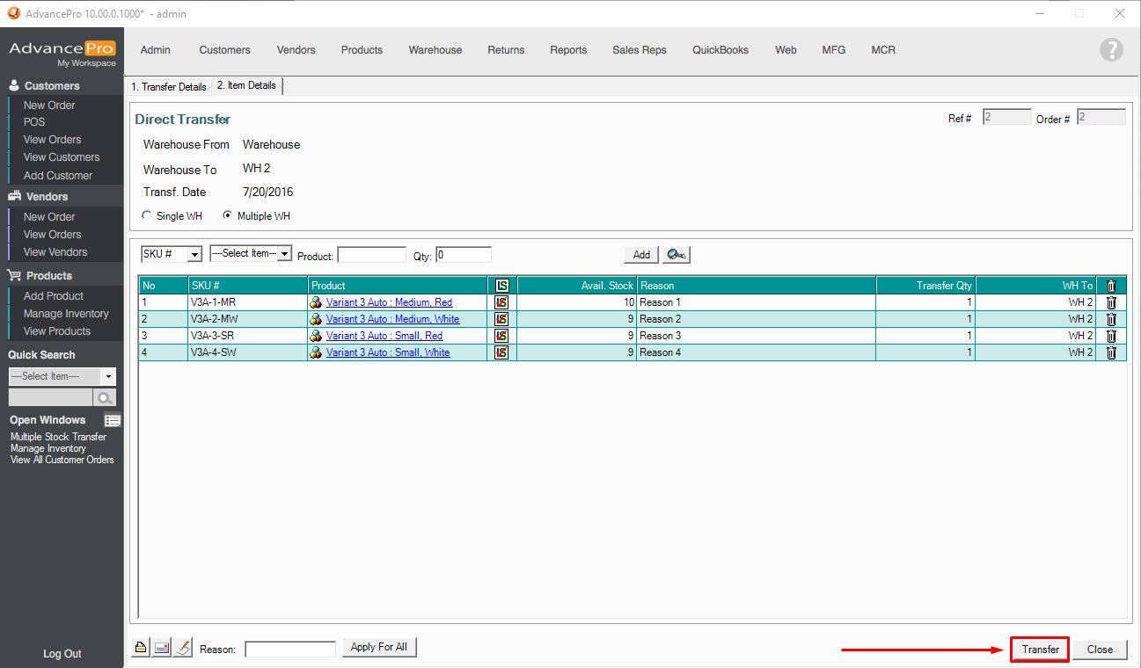1141x668 pixels.
Task: Open the Customers menu in top bar
Action: (225, 50)
